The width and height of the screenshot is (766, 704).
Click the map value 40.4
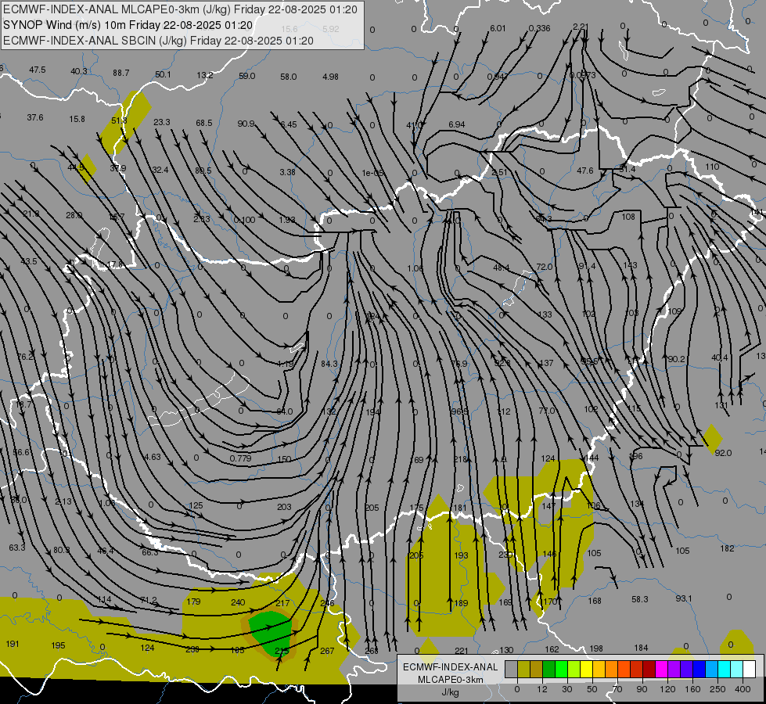pyautogui.click(x=719, y=357)
